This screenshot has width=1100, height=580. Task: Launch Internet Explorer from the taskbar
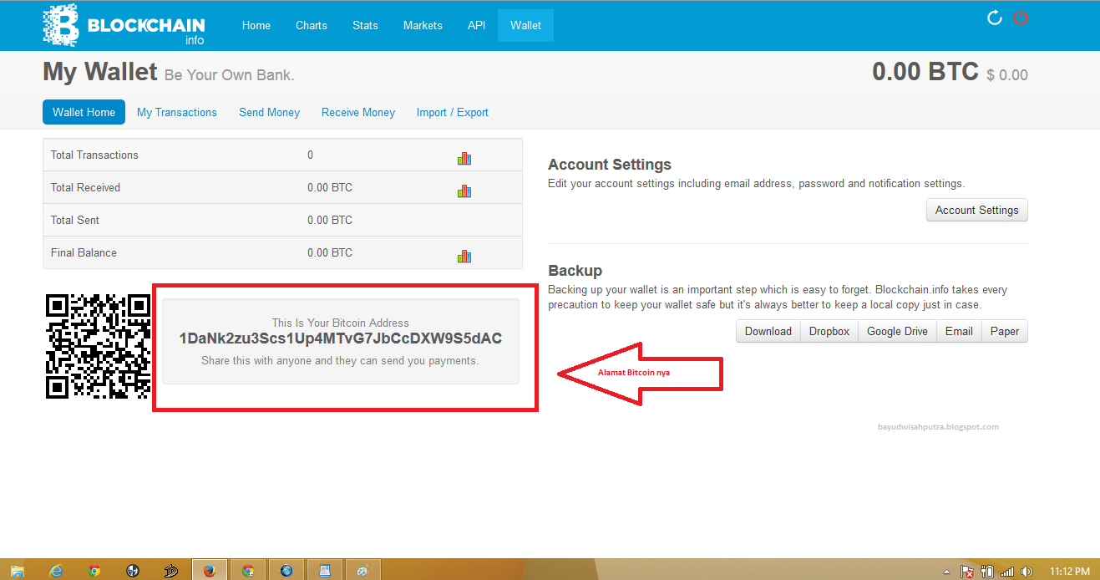56,571
